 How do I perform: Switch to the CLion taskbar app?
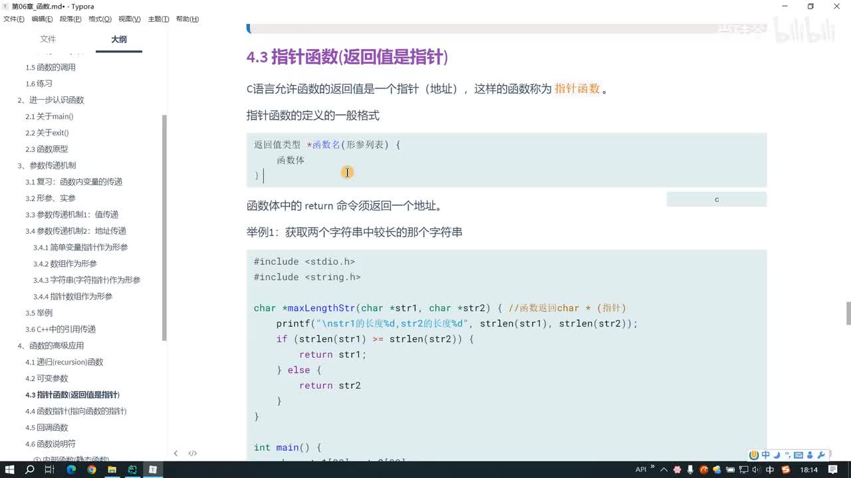(x=132, y=469)
